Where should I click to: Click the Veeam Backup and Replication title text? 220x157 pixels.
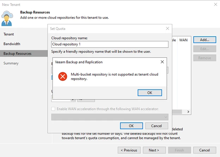(79, 62)
